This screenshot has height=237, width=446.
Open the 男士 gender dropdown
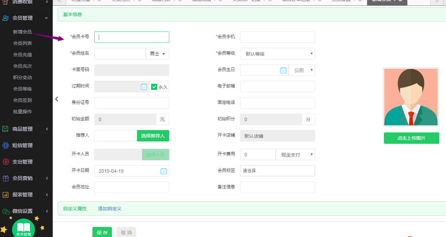(x=157, y=54)
